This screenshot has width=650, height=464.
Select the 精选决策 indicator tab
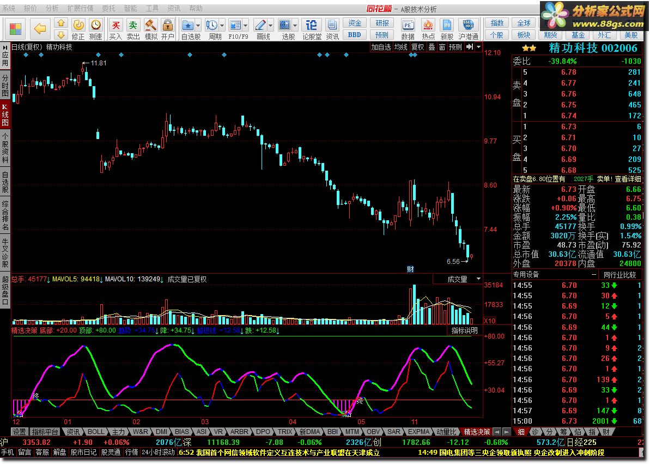pyautogui.click(x=477, y=432)
